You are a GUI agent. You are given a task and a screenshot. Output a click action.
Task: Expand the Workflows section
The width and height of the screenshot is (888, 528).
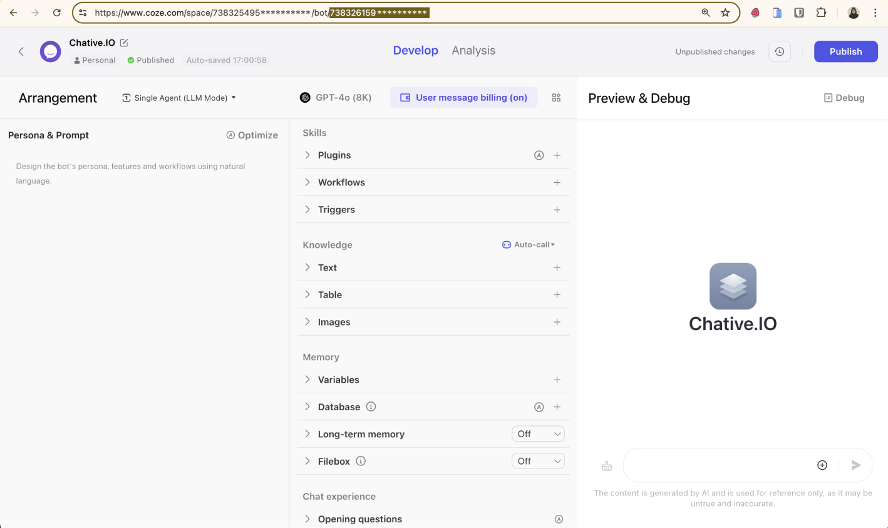tap(307, 182)
